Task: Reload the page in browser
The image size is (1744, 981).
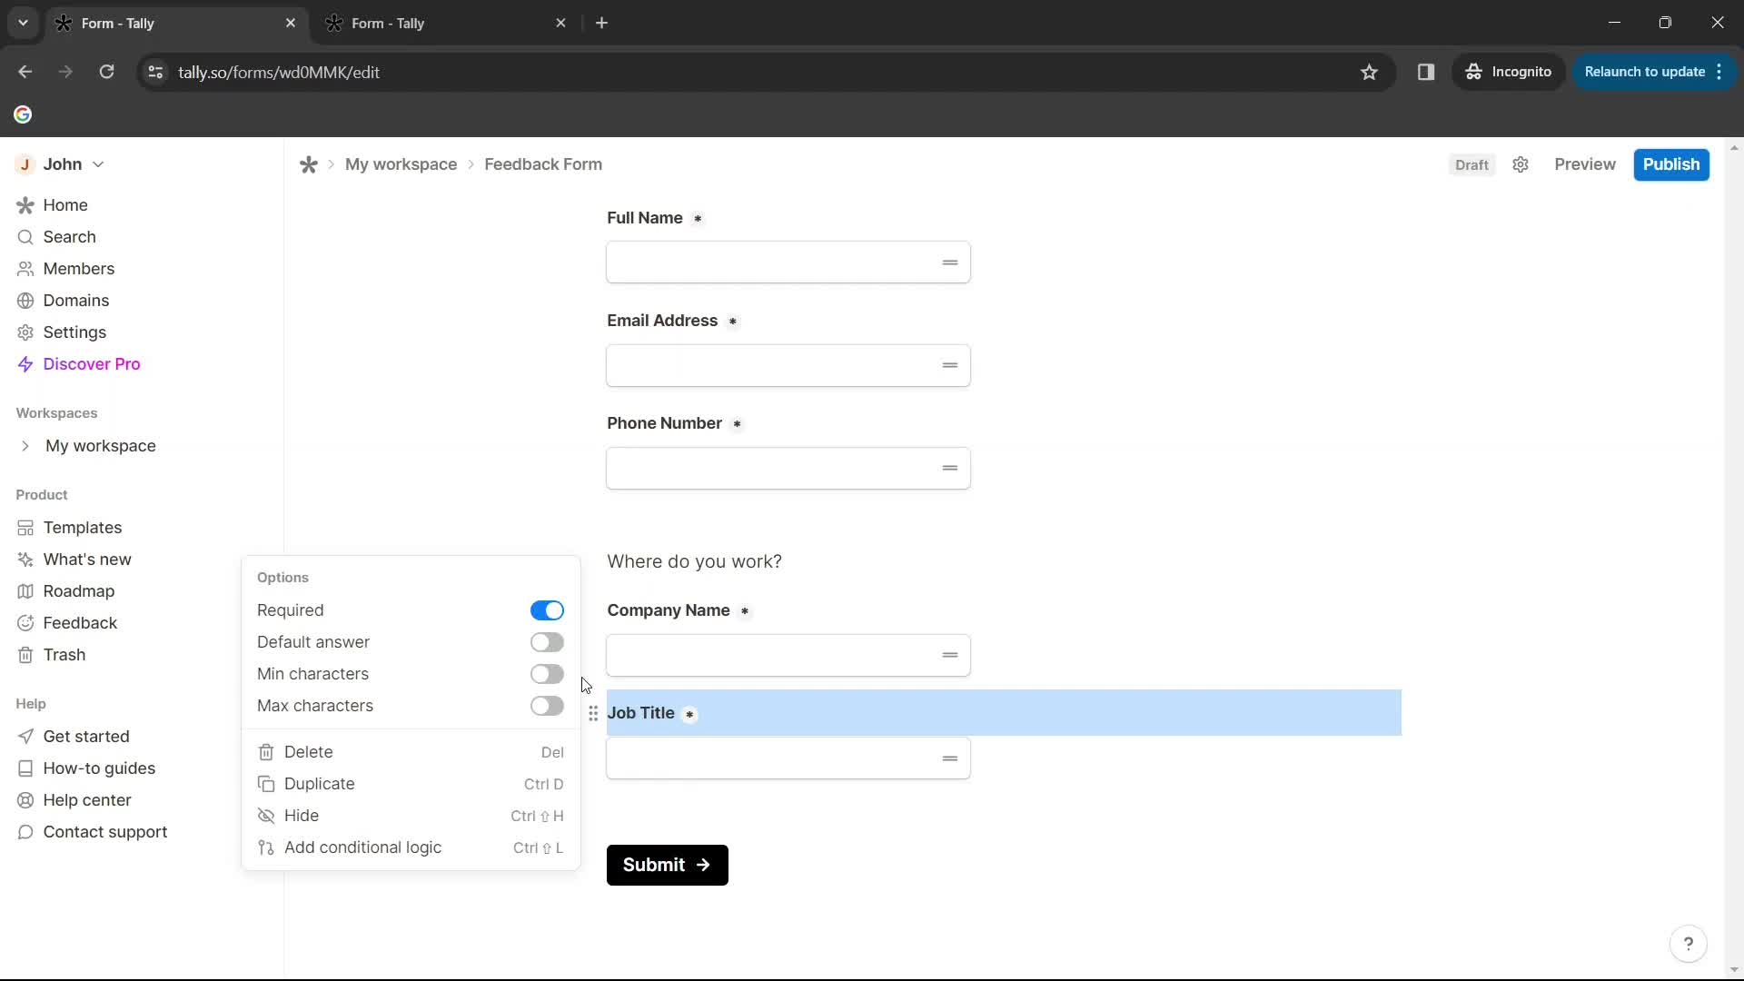Action: coord(107,72)
